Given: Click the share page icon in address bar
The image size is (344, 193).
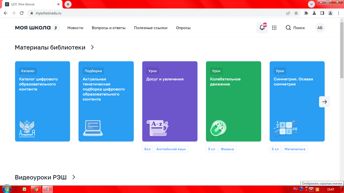Looking at the screenshot, I should (x=288, y=13).
